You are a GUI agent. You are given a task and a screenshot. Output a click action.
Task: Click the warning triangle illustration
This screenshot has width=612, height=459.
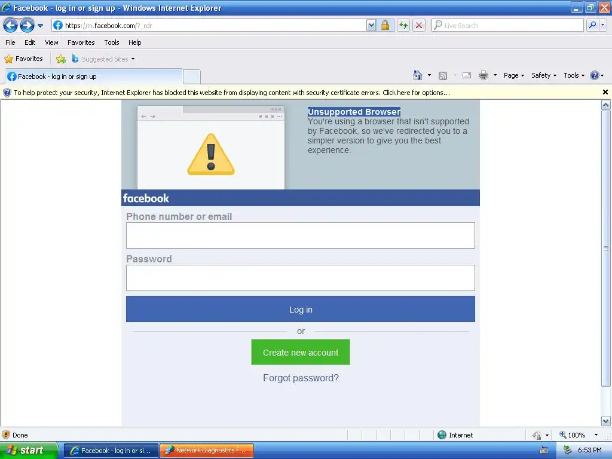[211, 155]
